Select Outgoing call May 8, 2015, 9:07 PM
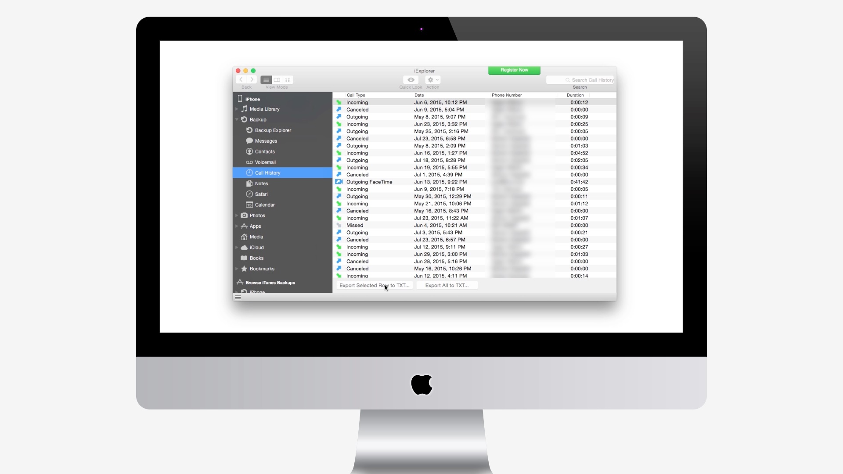This screenshot has height=474, width=843. pyautogui.click(x=475, y=117)
